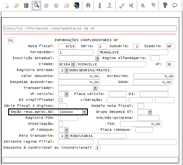Click the Placa veículo field
The image size is (183, 165).
tap(118, 94)
